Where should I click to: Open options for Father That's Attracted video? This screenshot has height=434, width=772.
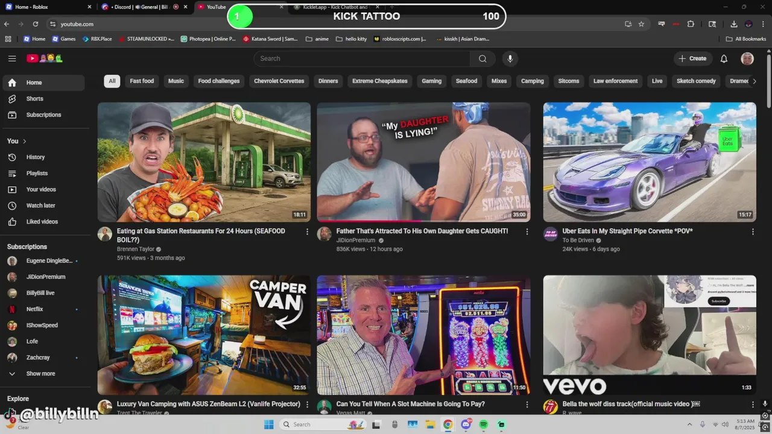527,231
